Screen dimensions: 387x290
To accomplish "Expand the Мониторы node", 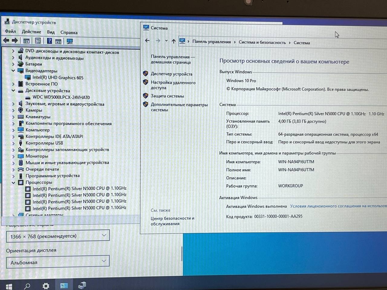I will click(13, 156).
